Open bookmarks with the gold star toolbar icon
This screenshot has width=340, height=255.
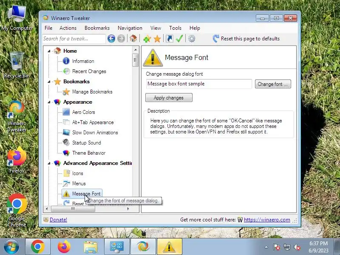tap(157, 39)
